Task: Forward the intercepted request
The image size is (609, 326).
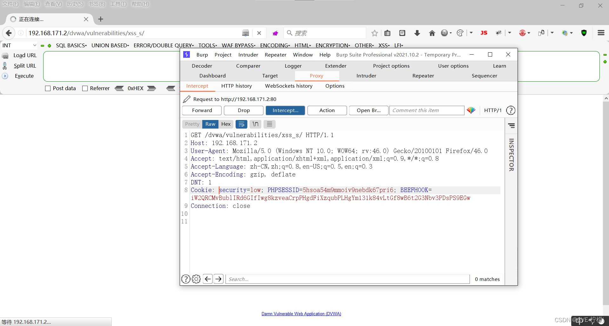Action: (x=202, y=110)
